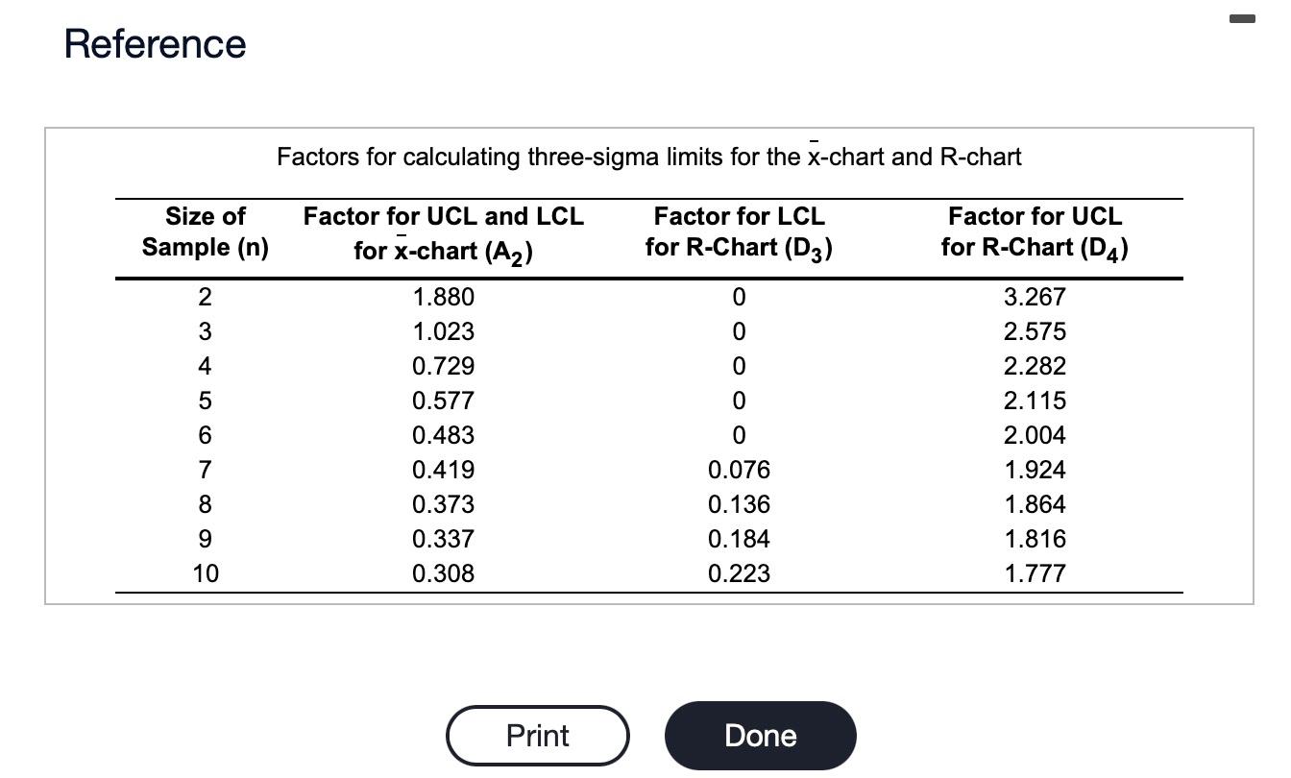Viewport: 1291px width, 778px height.
Task: Click the A2 value 0.308
Action: (x=444, y=573)
